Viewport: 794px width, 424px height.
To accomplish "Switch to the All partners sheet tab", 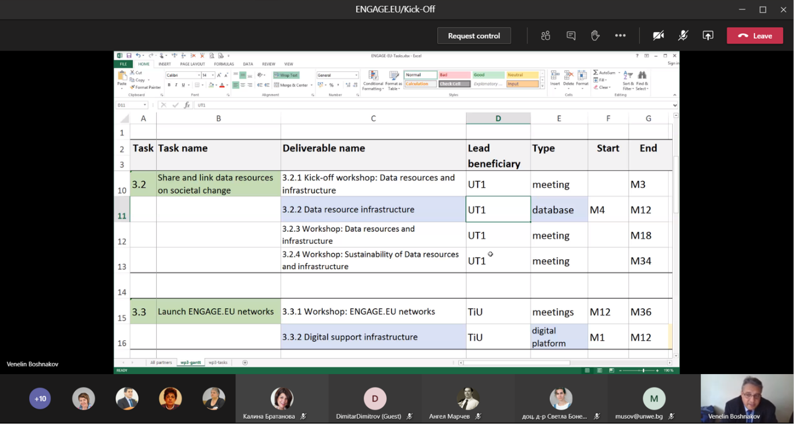I will click(161, 363).
